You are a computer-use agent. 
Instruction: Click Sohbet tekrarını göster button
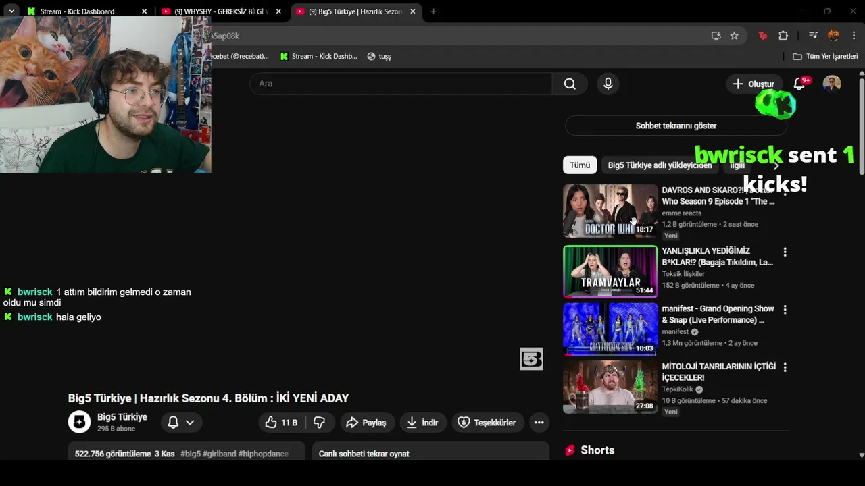pyautogui.click(x=676, y=126)
